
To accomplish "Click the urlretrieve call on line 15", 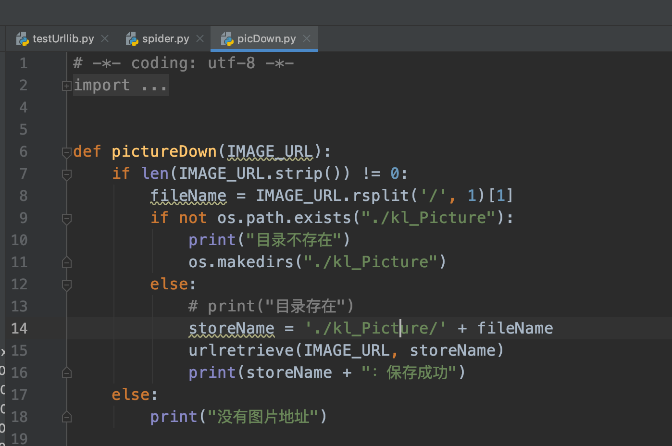I will tap(241, 350).
